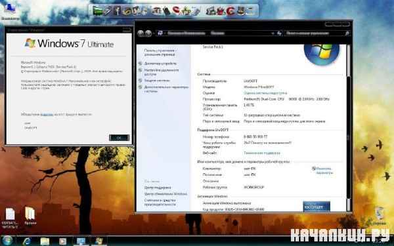
Task: Open Device Manager in left sidebar
Action: (x=160, y=64)
